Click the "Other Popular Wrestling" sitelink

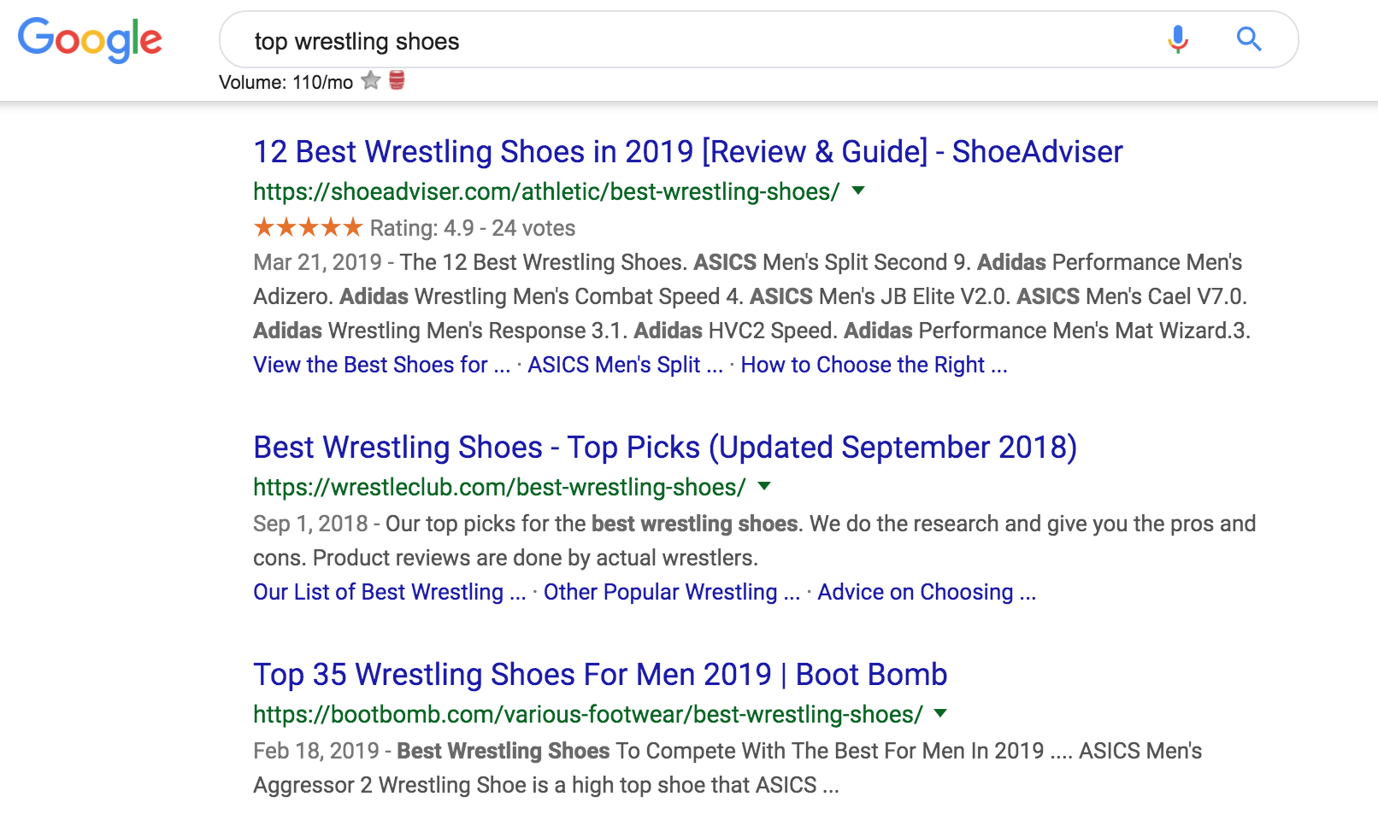(x=671, y=592)
